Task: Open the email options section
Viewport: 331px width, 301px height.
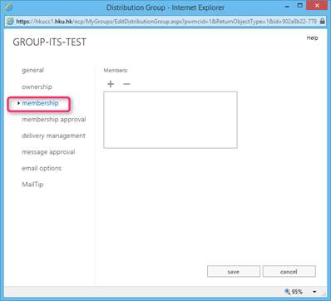Action: tap(42, 168)
